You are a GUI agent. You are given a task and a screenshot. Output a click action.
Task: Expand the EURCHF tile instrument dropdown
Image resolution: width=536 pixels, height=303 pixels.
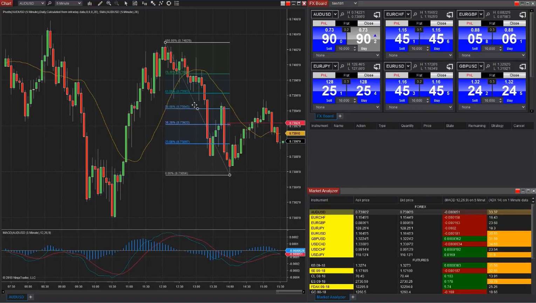(x=408, y=14)
